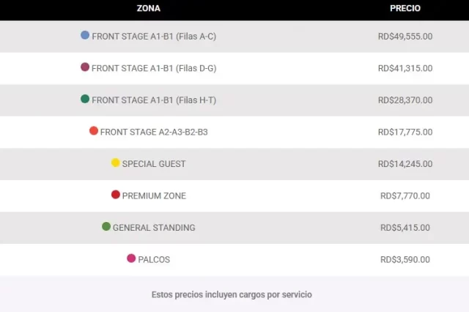Click the PREMIUM ZONE label

point(154,196)
